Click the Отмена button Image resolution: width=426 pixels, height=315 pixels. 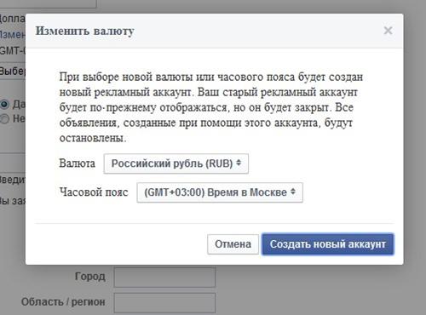coord(233,244)
